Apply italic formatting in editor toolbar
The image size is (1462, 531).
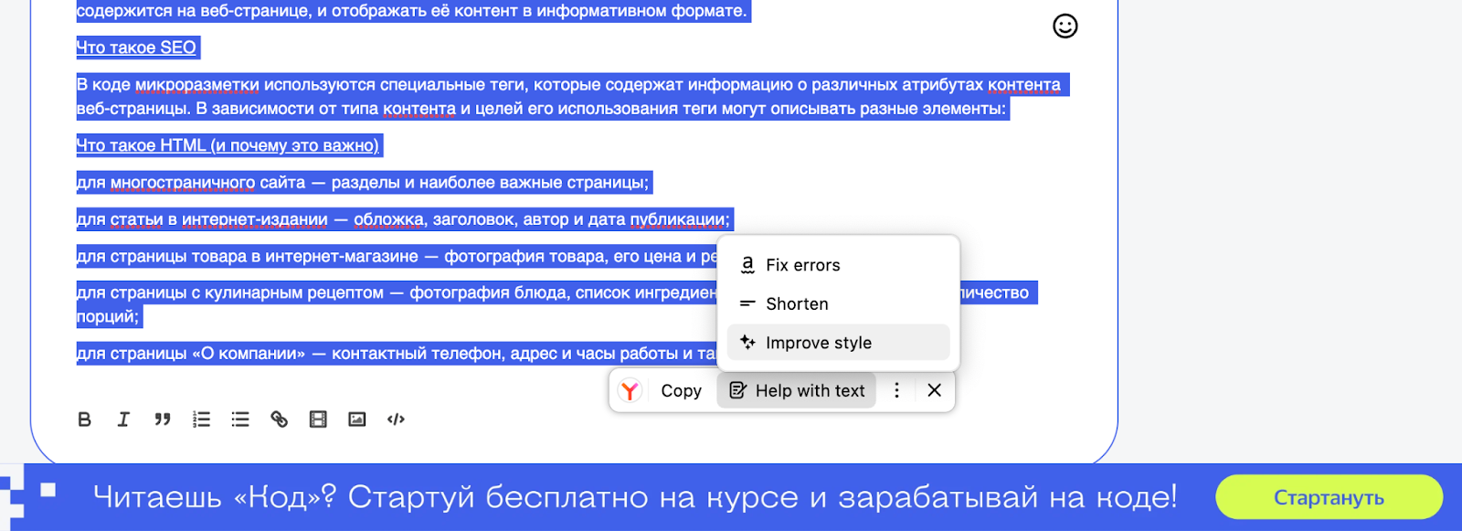tap(123, 419)
